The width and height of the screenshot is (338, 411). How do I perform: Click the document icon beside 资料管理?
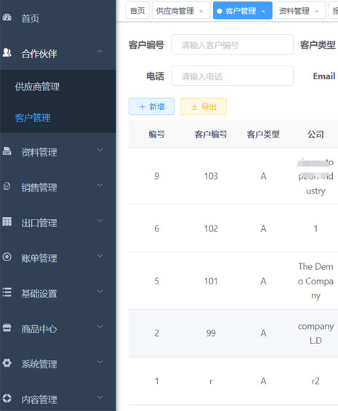click(x=7, y=151)
